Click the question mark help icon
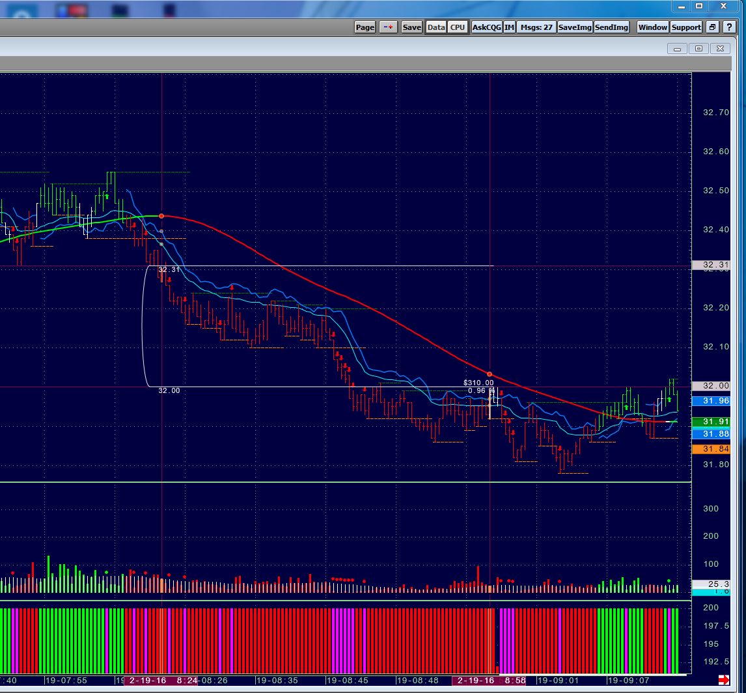Viewport: 746px width, 693px height. (729, 27)
